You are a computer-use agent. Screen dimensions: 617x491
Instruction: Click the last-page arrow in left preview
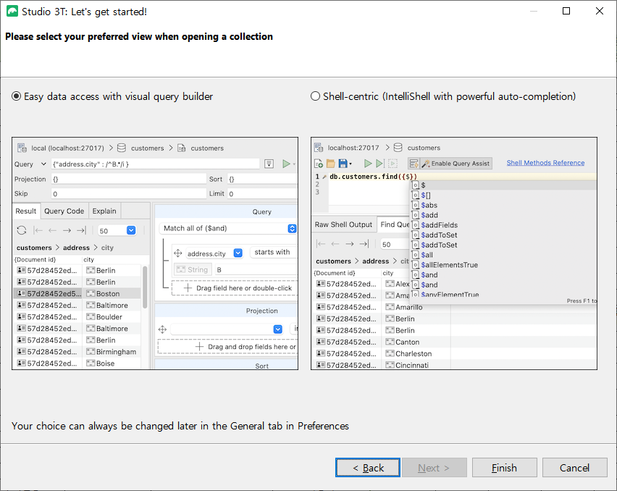tap(81, 230)
